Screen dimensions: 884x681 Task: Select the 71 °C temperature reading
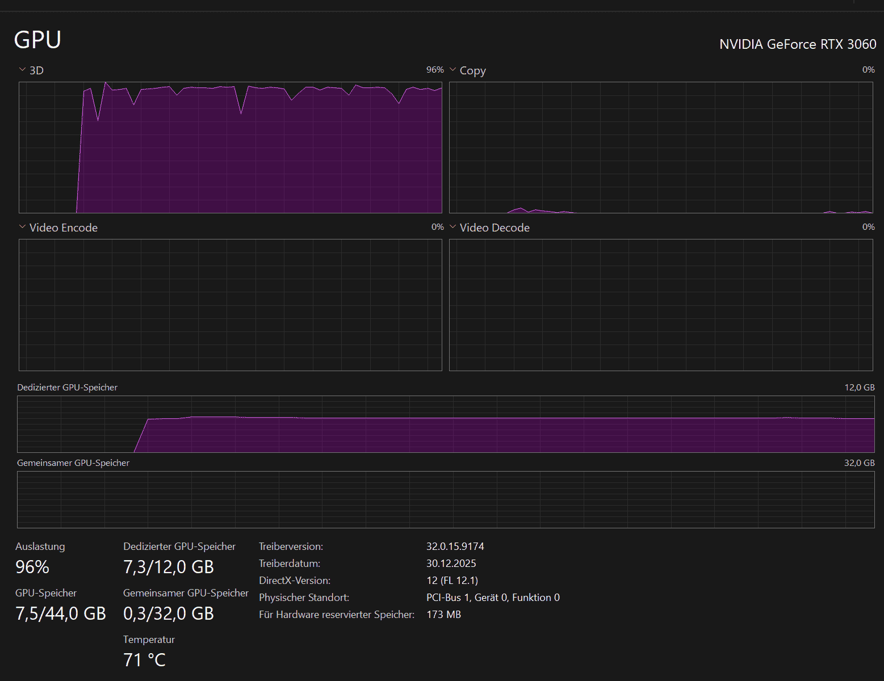tap(144, 660)
